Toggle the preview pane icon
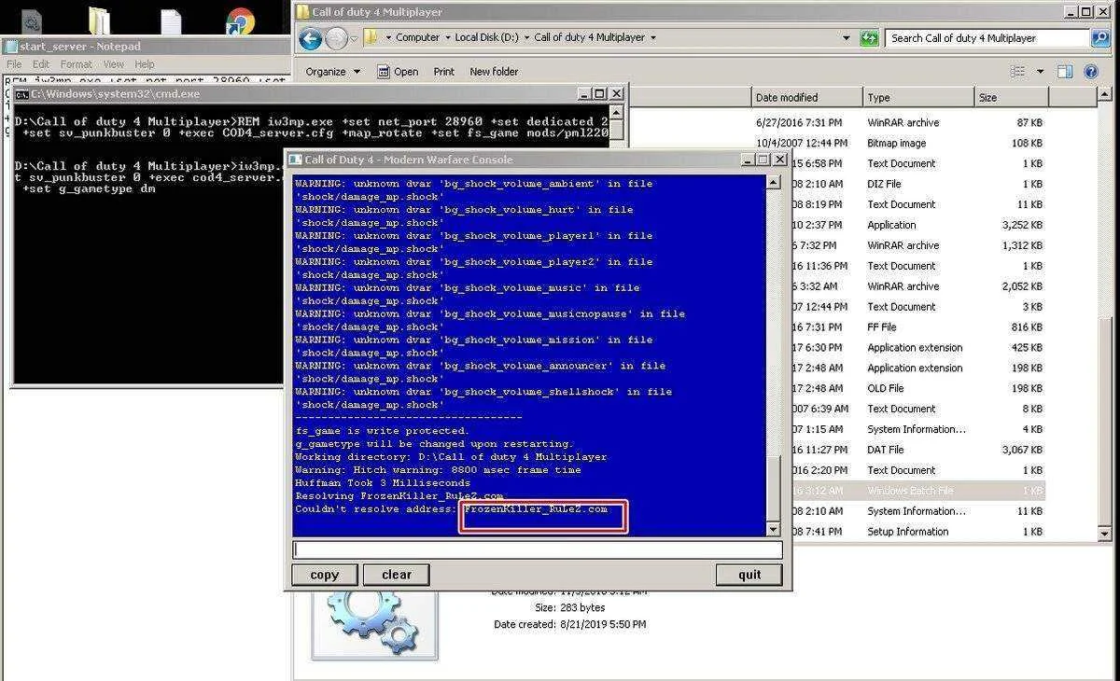 (x=1065, y=72)
